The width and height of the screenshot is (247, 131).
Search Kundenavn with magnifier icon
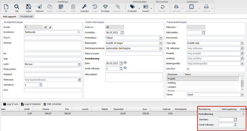[79, 32]
